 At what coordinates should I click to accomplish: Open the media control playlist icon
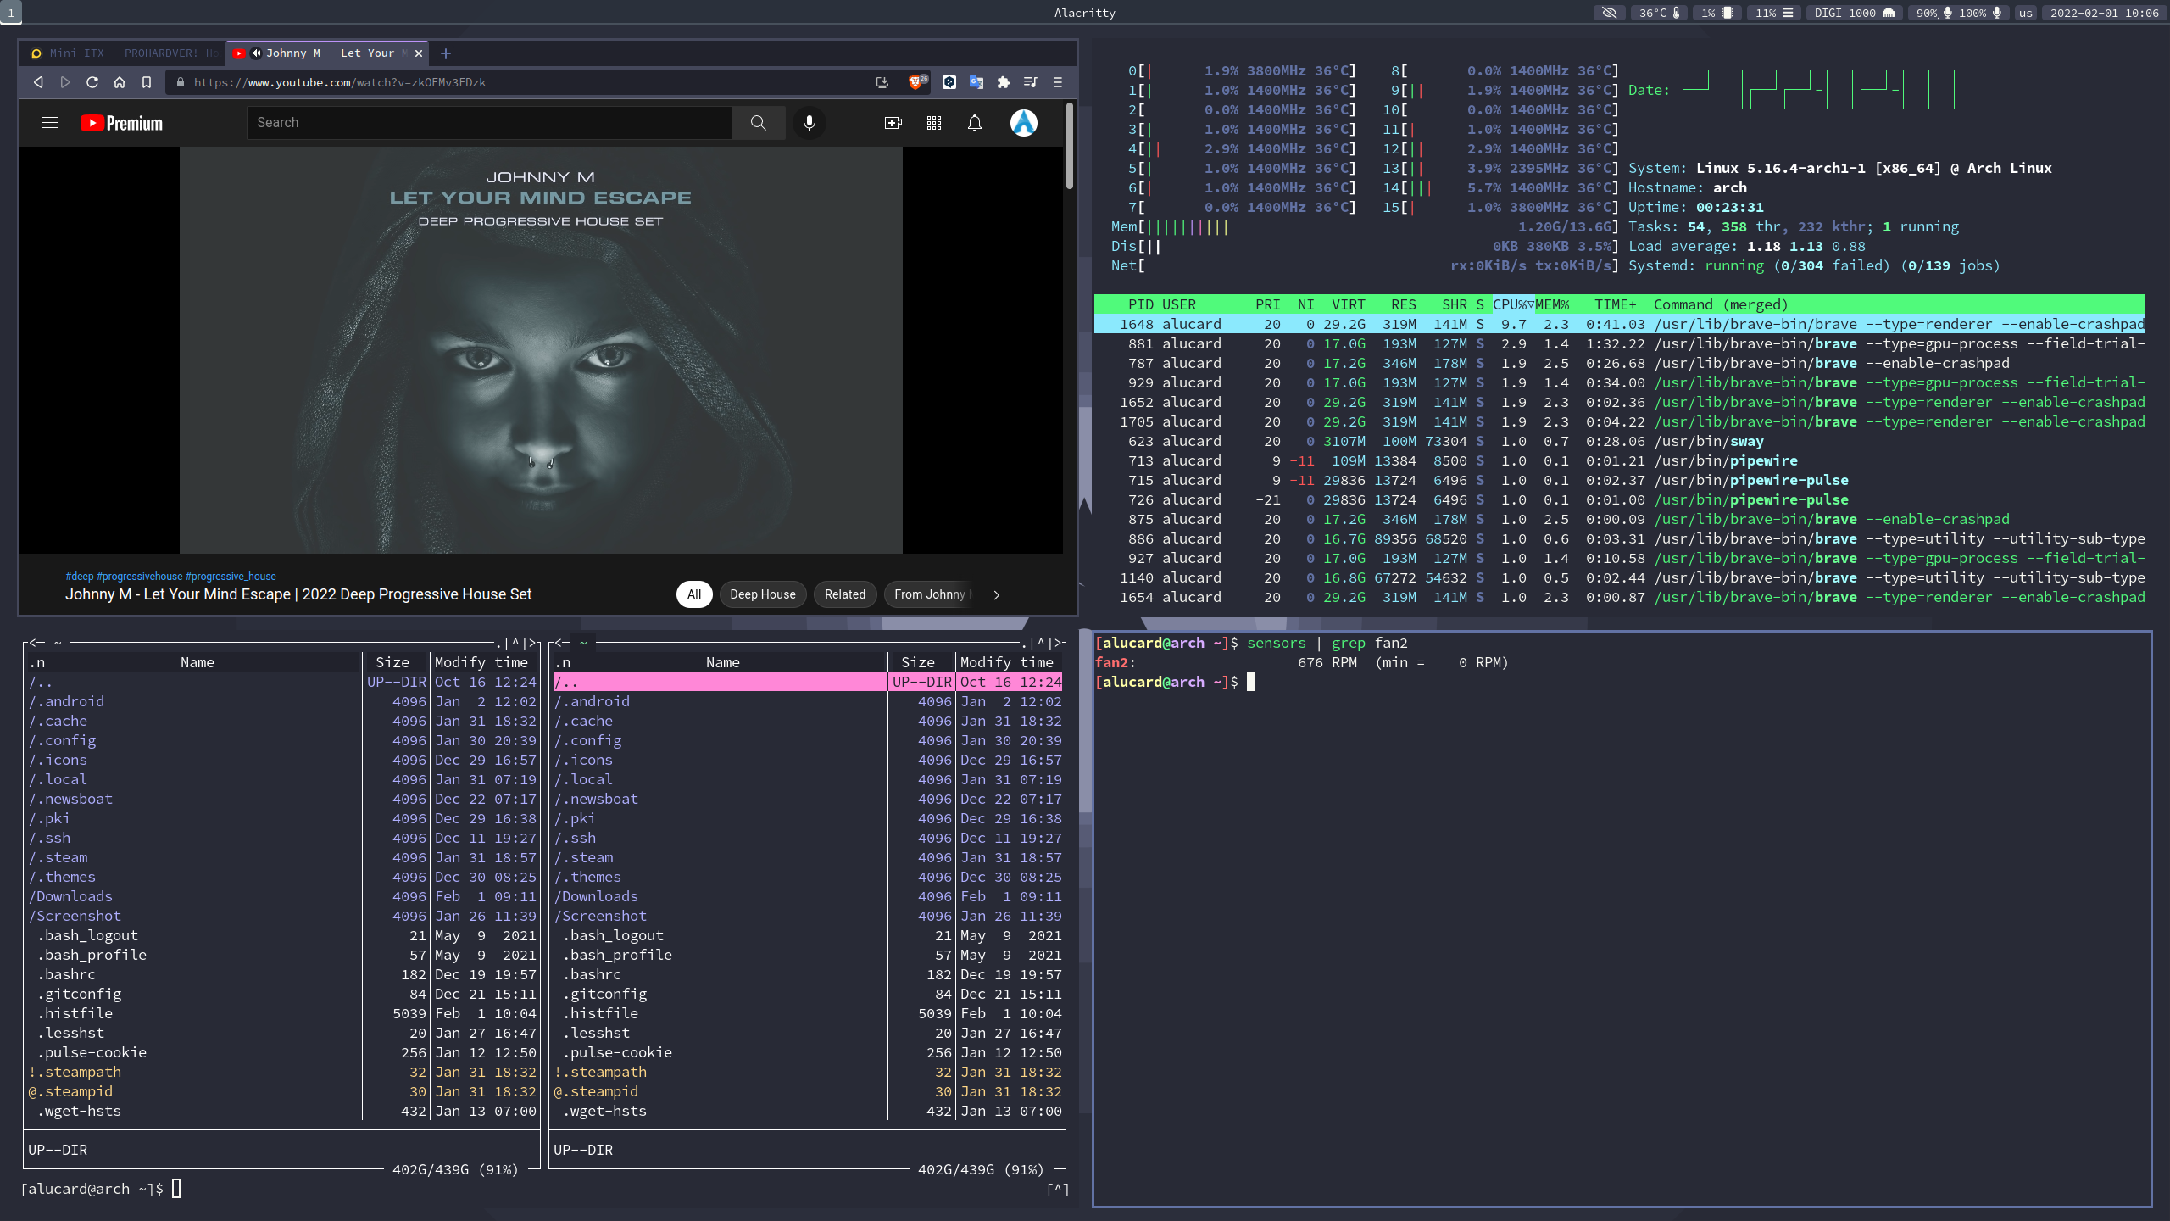pos(1031,82)
